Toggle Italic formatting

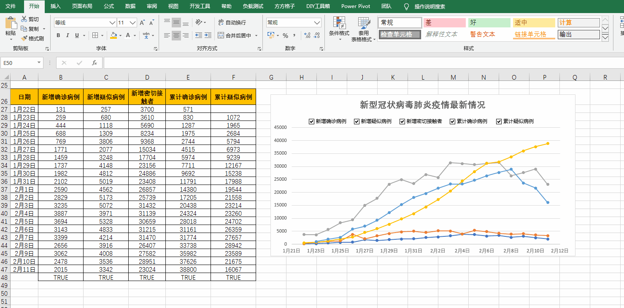[x=68, y=35]
